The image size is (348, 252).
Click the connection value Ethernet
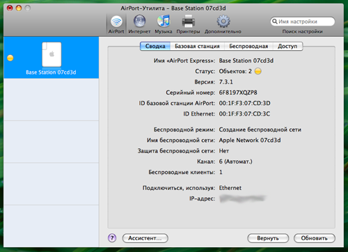[x=230, y=188]
